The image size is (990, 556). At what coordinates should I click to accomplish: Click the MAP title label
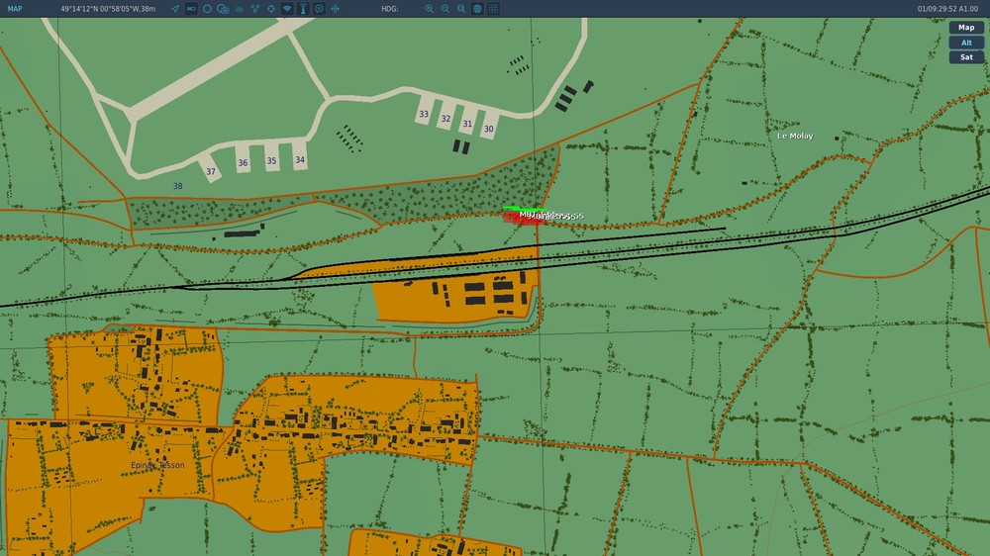(x=15, y=9)
